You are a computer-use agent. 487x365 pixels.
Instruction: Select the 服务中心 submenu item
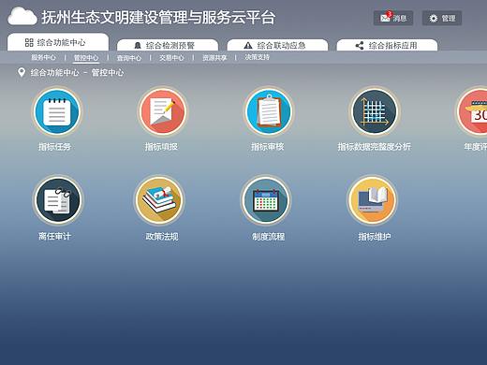43,57
